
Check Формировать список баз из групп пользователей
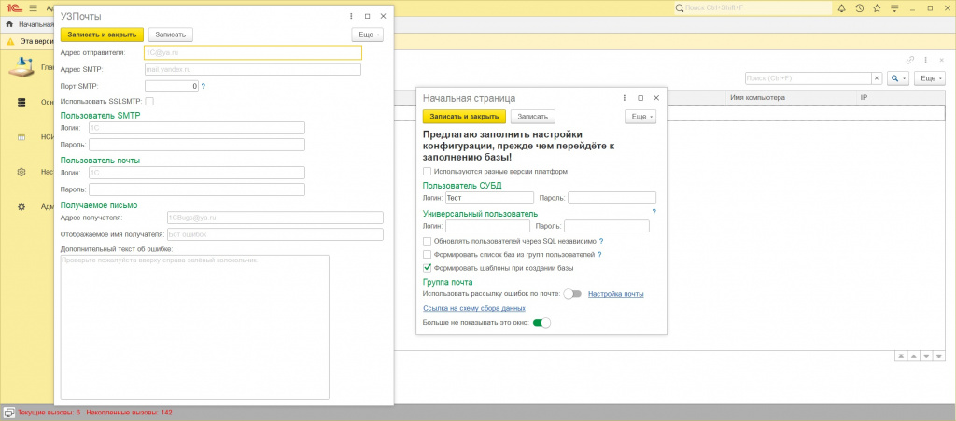pos(428,254)
